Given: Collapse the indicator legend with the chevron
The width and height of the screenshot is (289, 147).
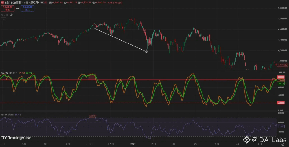Looking at the screenshot, I should point(3,19).
